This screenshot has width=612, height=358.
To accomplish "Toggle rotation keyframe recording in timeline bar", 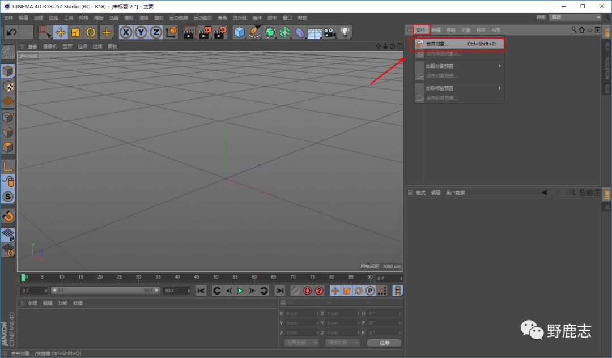I will pyautogui.click(x=358, y=291).
